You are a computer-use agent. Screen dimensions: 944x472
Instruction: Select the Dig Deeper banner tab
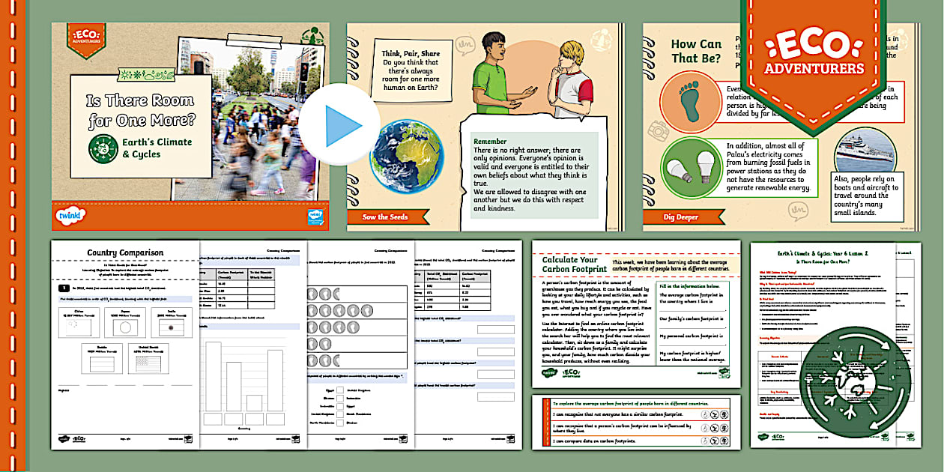tap(681, 216)
